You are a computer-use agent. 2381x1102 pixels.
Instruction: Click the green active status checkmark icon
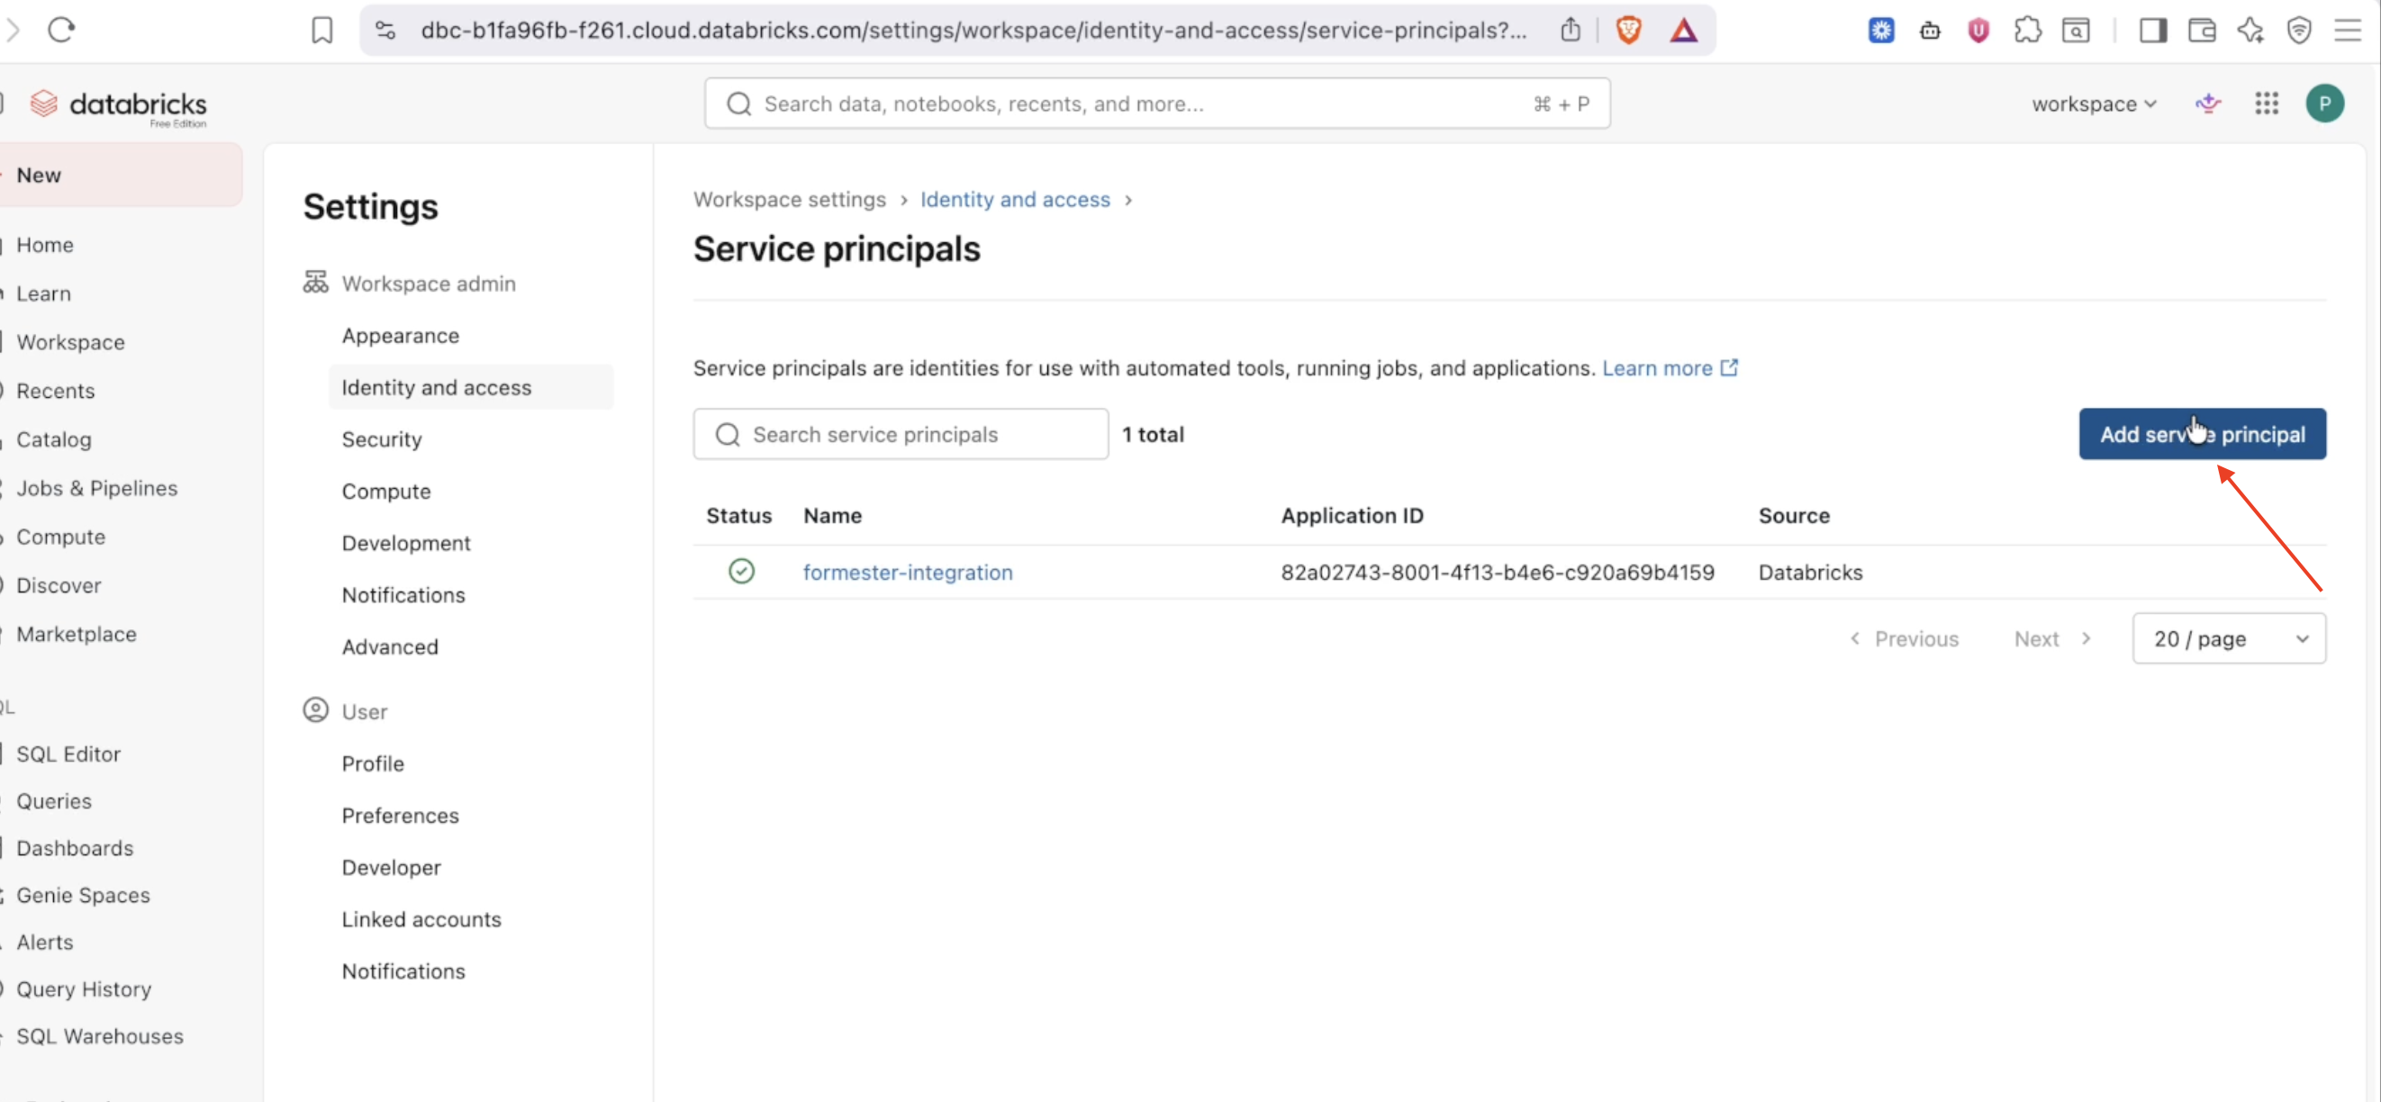click(x=741, y=571)
